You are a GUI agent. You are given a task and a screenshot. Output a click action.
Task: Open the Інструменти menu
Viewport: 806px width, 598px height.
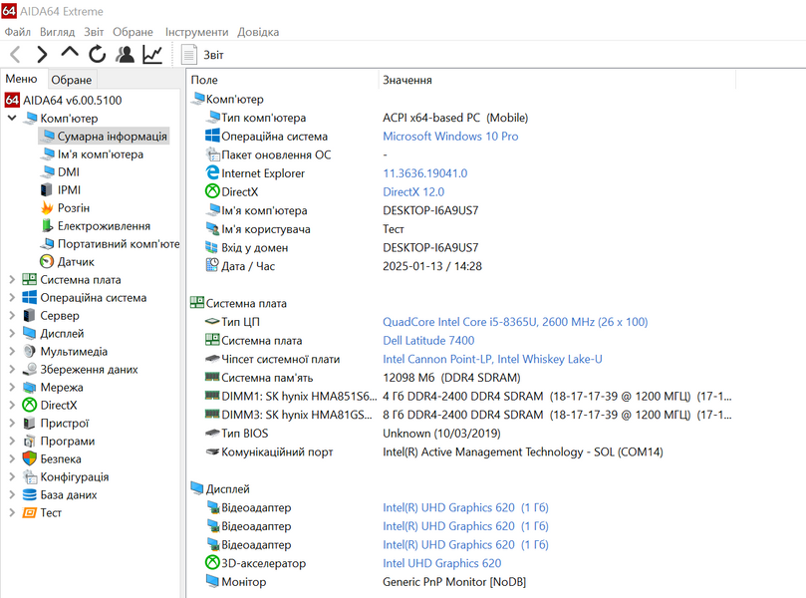click(196, 32)
